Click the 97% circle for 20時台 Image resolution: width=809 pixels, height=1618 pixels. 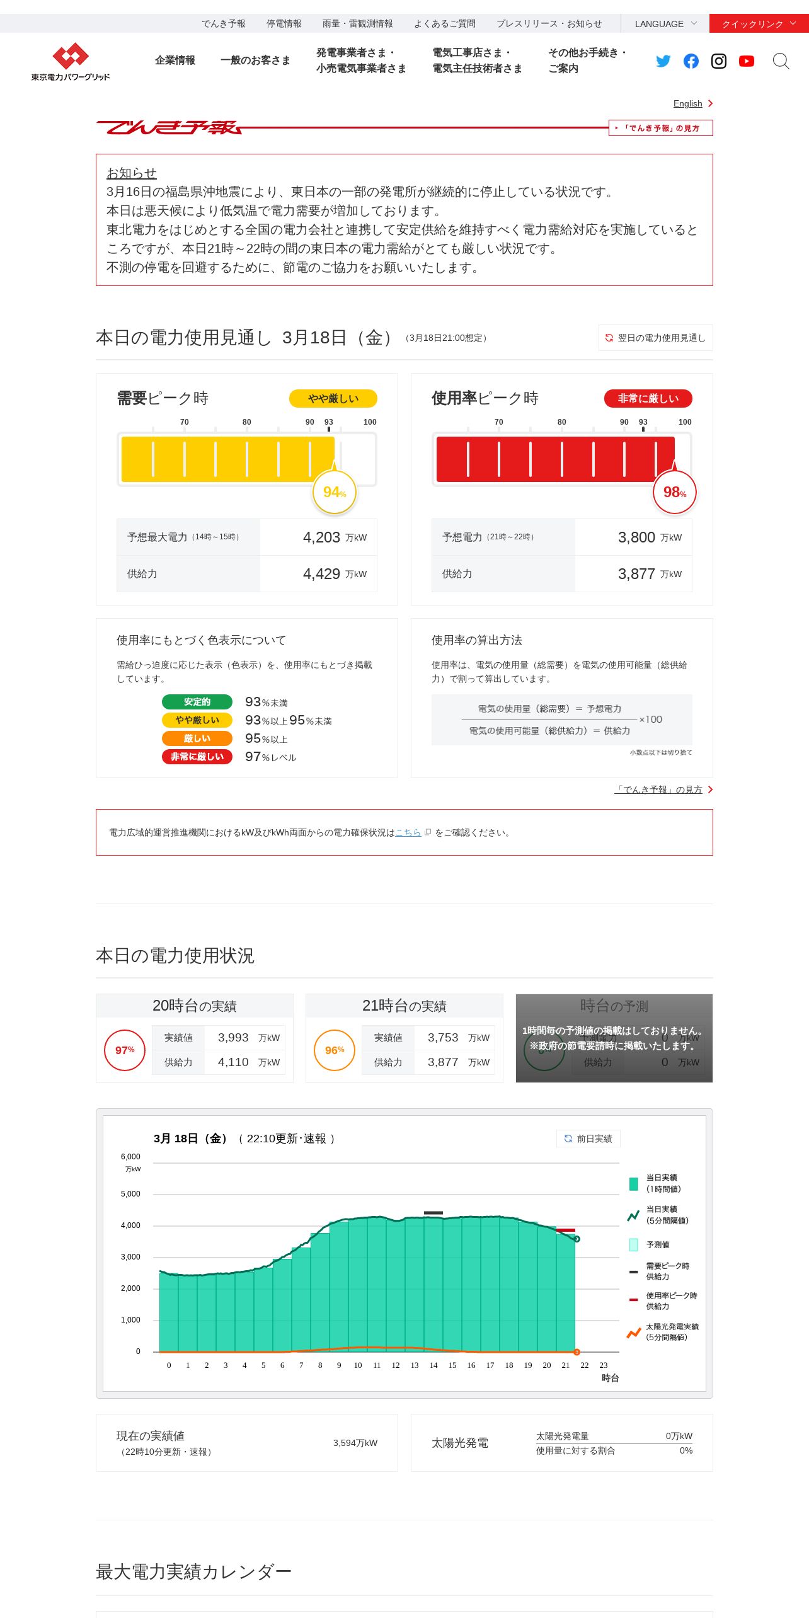[x=125, y=1050]
